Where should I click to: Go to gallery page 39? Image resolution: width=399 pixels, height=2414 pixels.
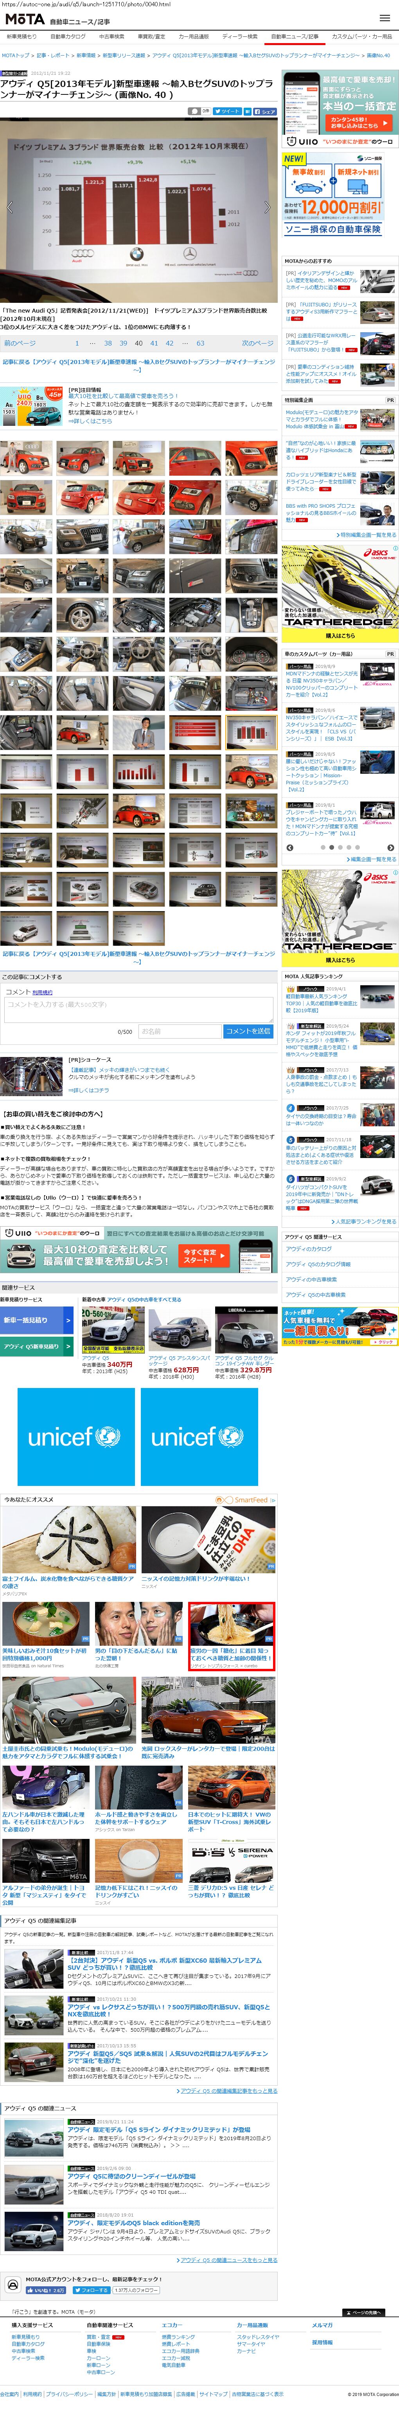pyautogui.click(x=124, y=343)
